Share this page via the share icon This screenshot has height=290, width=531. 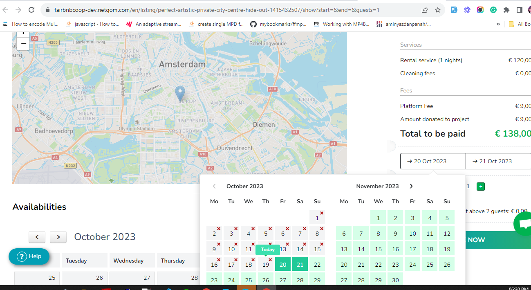pos(425,10)
